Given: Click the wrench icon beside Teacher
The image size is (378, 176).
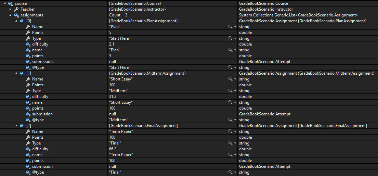Looking at the screenshot, I should coord(16,9).
